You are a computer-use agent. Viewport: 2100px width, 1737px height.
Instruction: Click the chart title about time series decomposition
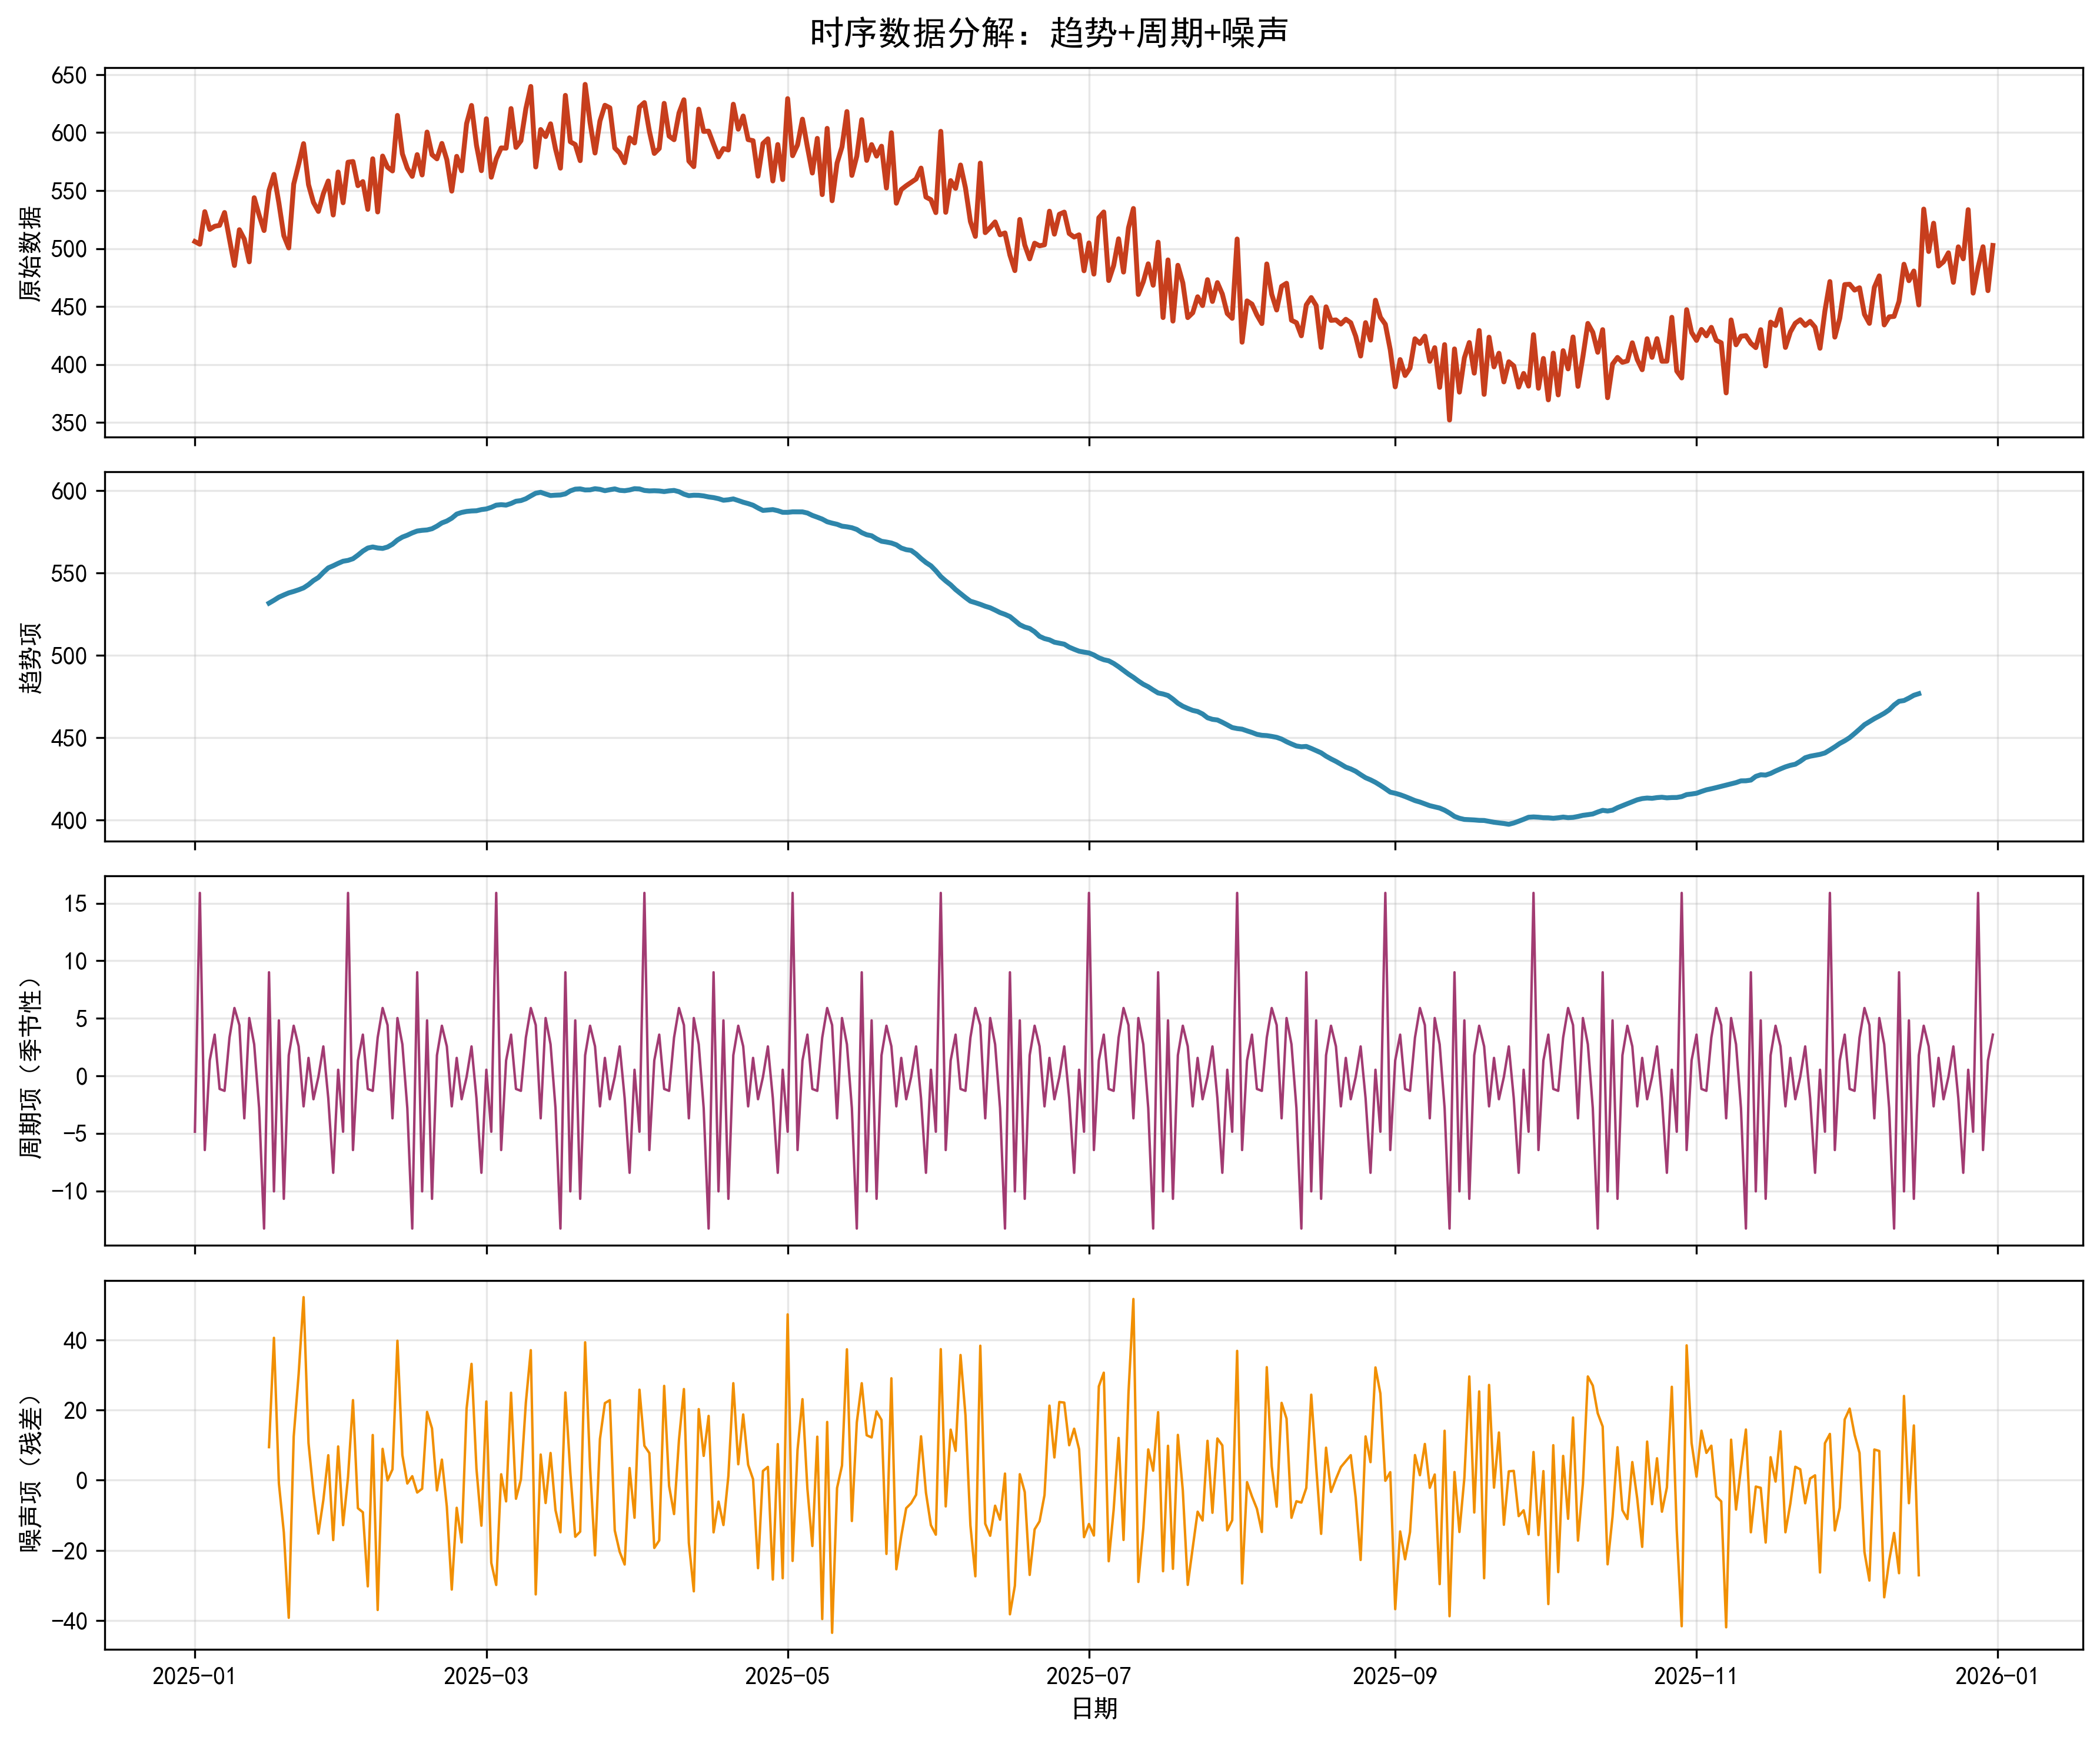tap(1048, 33)
